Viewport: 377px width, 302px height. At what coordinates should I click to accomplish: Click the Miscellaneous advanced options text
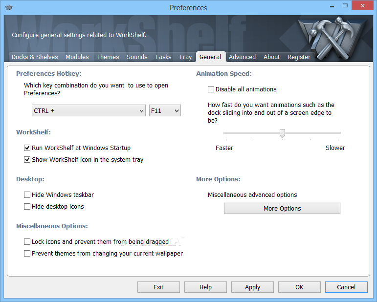pyautogui.click(x=252, y=194)
